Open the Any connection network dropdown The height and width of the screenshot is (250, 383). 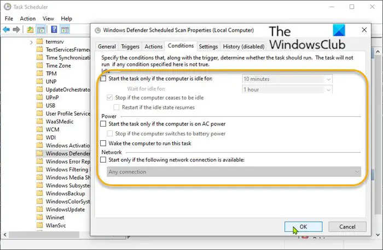(x=234, y=172)
